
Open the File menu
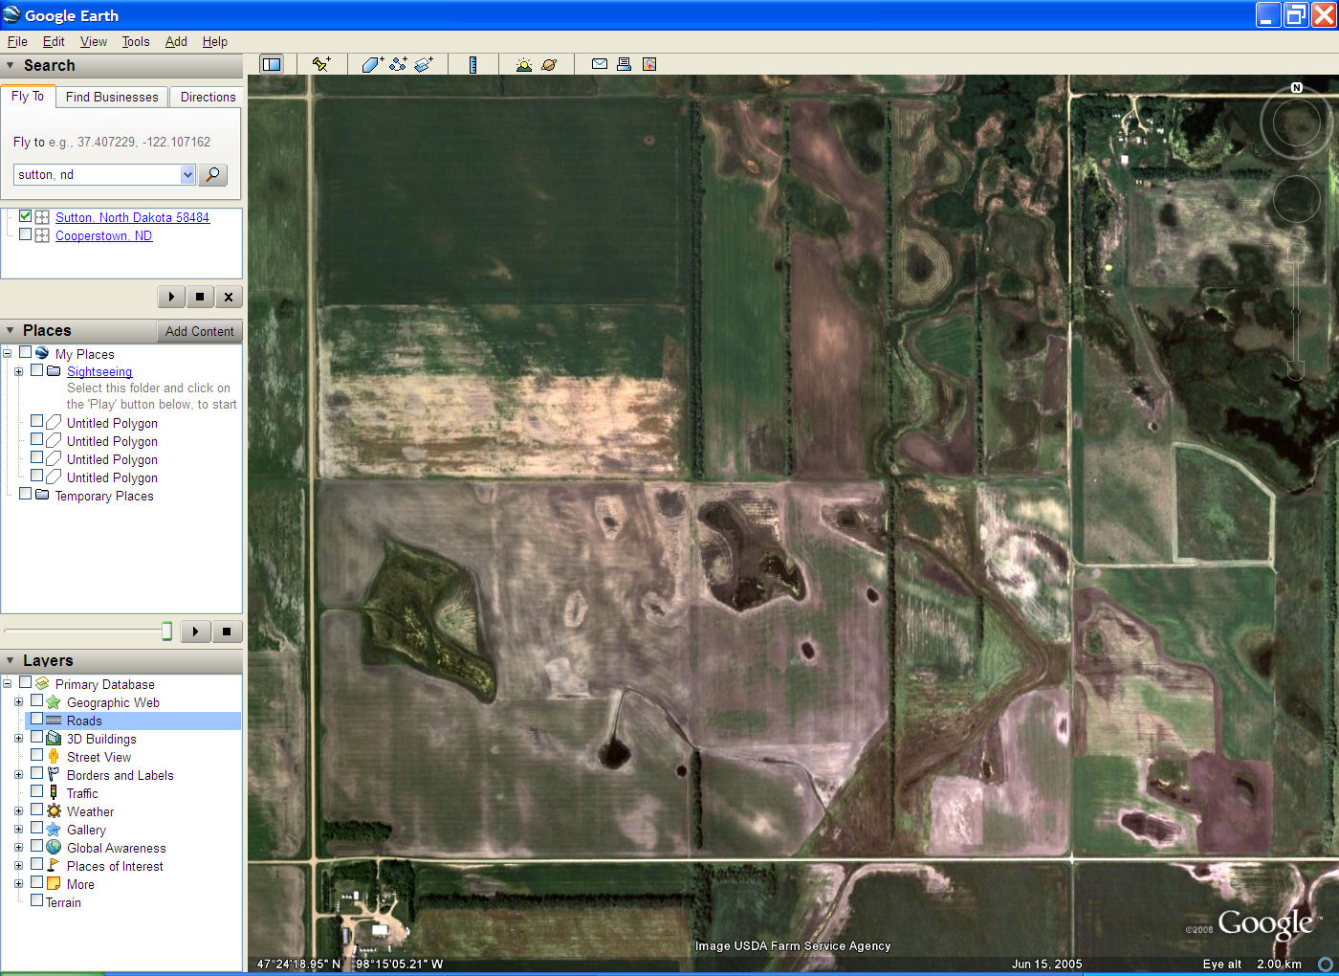point(17,41)
